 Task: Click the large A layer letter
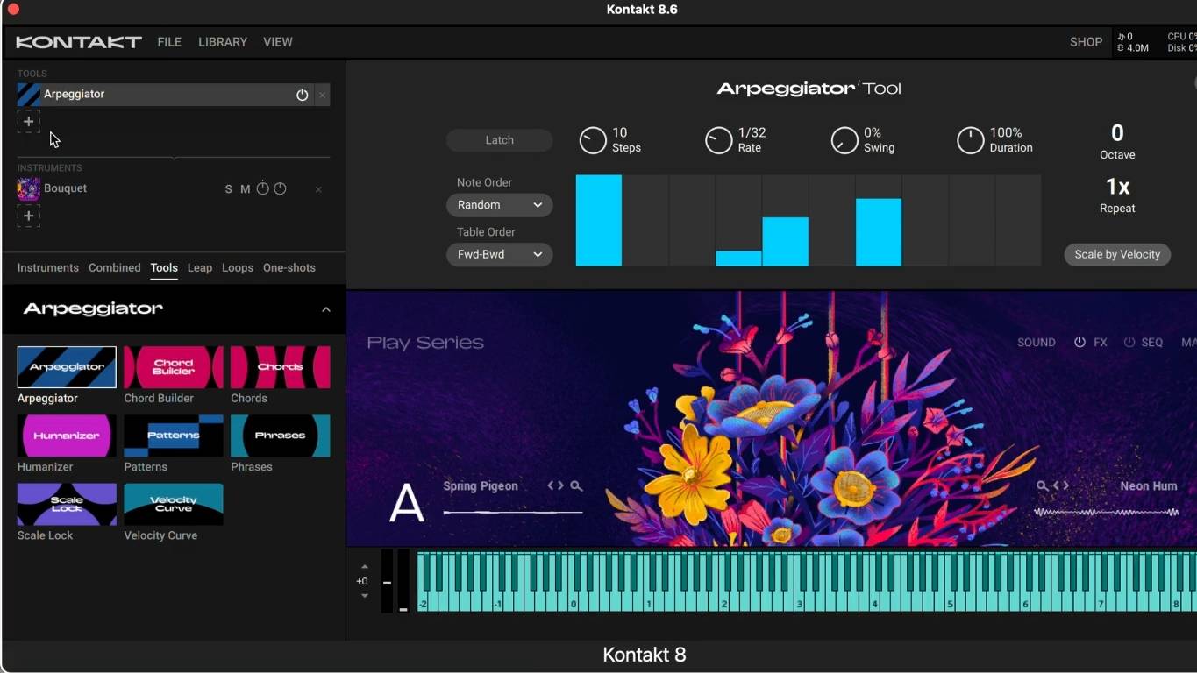pos(407,504)
